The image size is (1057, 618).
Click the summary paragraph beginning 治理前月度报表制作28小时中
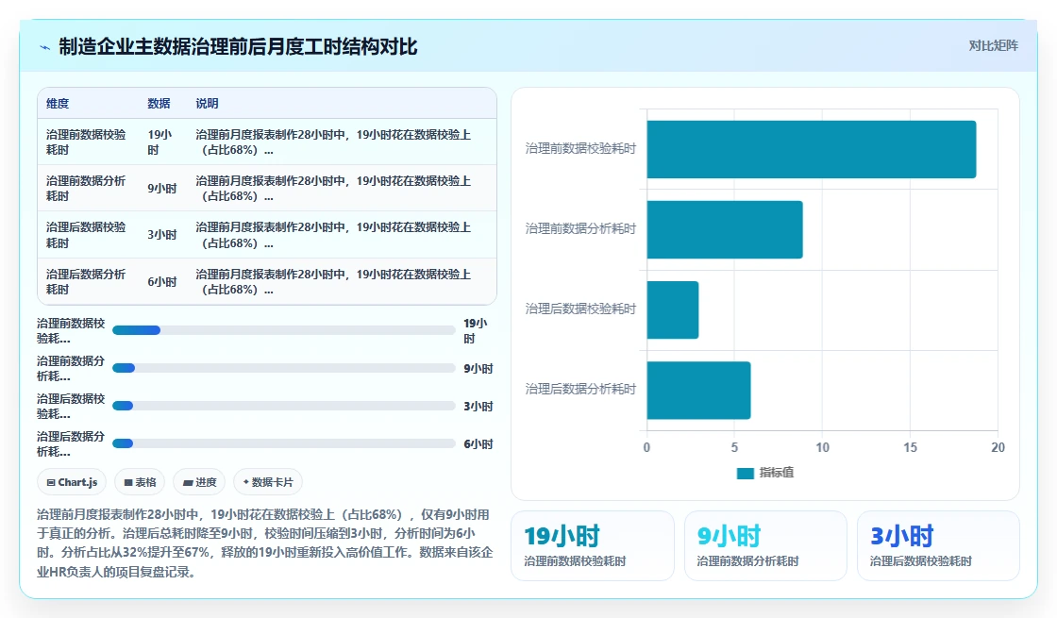[265, 543]
